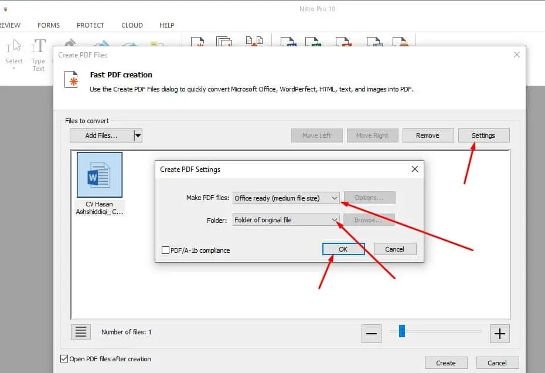Click the thumbnail size slider handle
The width and height of the screenshot is (545, 373).
pos(402,331)
